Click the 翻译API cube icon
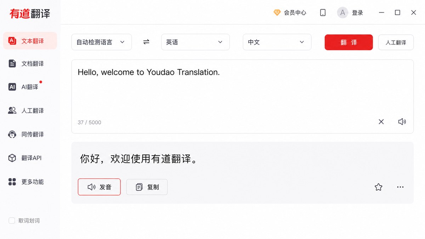This screenshot has width=425, height=239. click(x=12, y=158)
